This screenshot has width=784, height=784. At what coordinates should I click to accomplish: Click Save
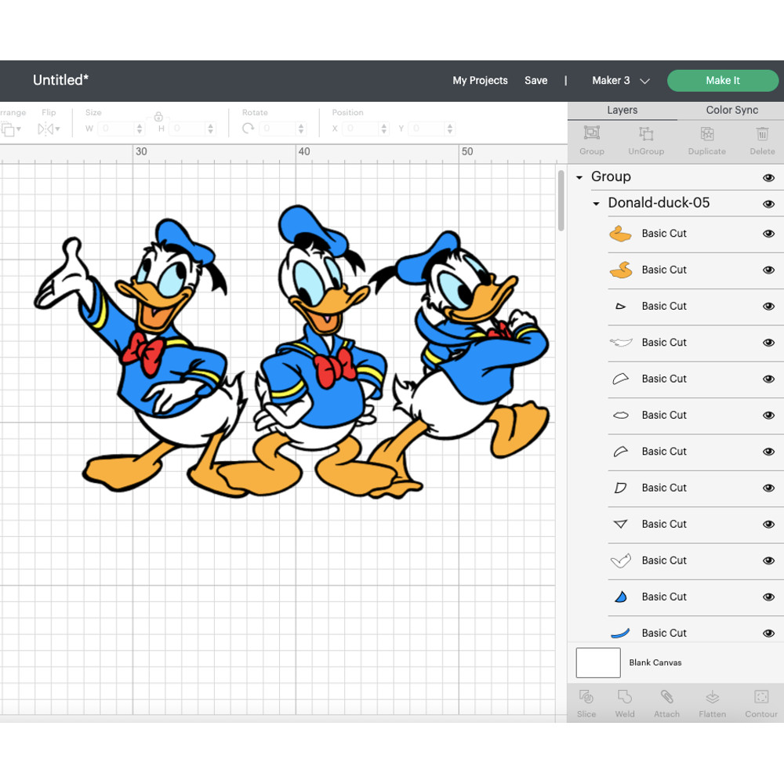(536, 80)
